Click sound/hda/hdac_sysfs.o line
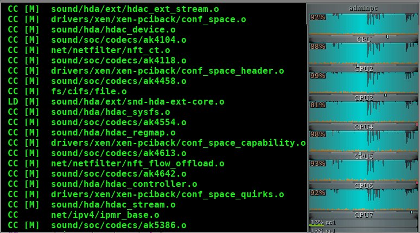The height and width of the screenshot is (233, 420). pos(89,112)
